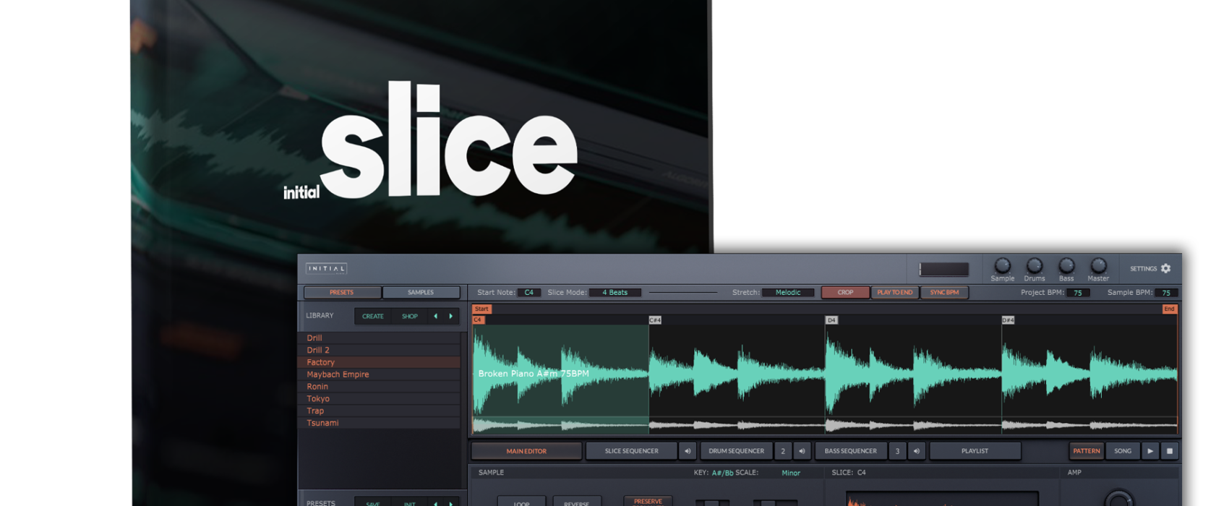
Task: Select the Trap library
Action: click(x=380, y=411)
